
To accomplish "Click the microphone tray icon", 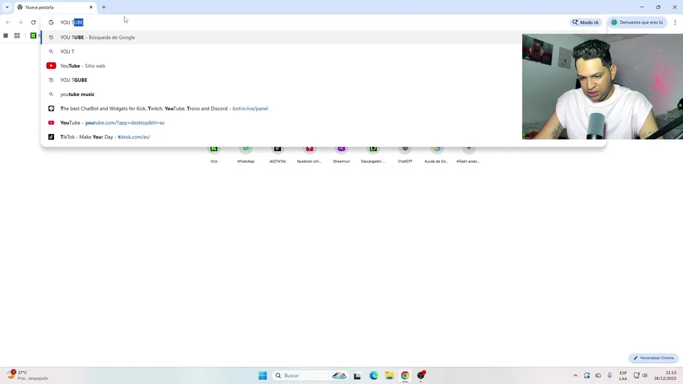I will tap(610, 375).
